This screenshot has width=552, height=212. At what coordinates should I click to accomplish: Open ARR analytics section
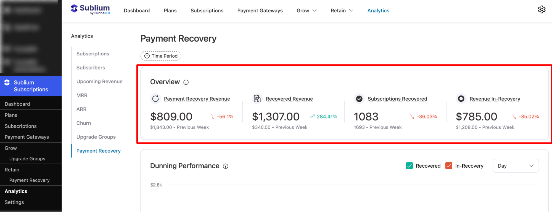(x=81, y=109)
